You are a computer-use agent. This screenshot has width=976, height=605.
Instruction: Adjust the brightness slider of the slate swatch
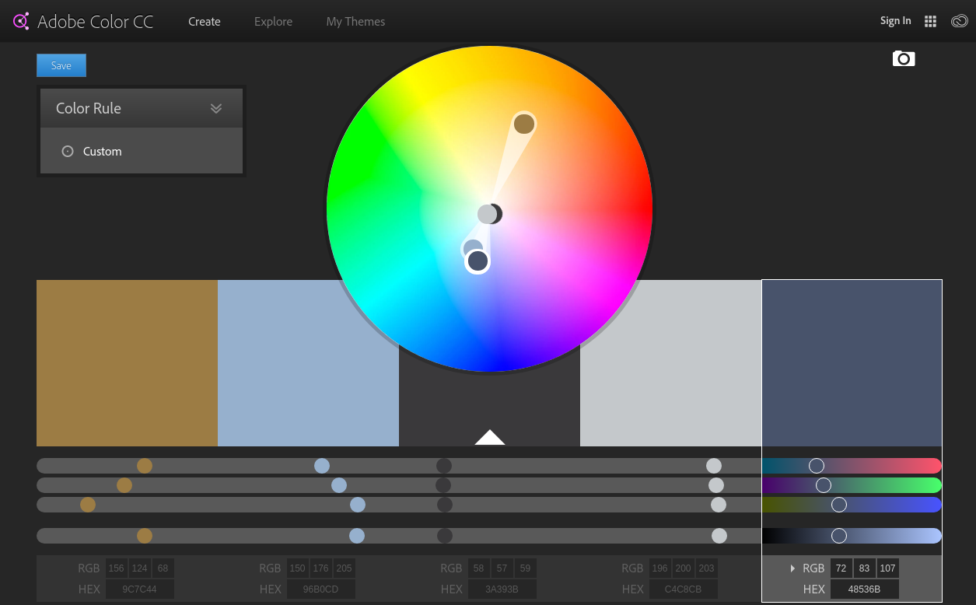pyautogui.click(x=852, y=536)
